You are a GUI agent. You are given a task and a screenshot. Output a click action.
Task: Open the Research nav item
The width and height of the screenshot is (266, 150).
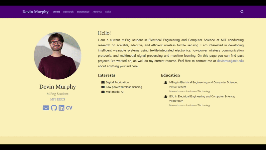(x=68, y=12)
